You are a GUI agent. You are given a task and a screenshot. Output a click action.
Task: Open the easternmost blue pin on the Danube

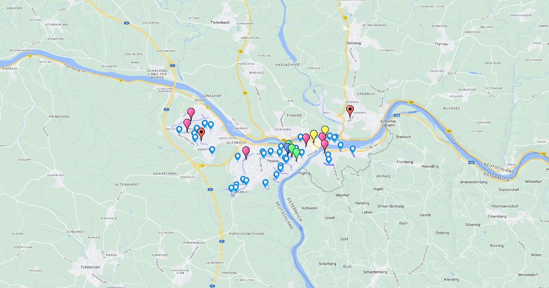[353, 149]
